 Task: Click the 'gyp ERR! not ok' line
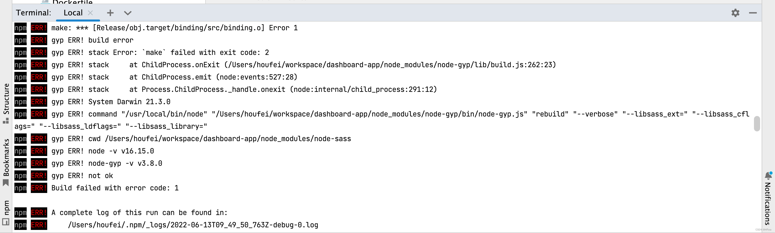click(82, 176)
